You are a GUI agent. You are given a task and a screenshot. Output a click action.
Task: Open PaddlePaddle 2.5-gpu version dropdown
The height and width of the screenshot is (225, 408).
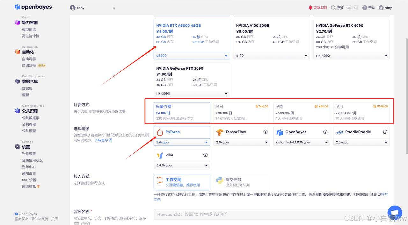[361, 142]
